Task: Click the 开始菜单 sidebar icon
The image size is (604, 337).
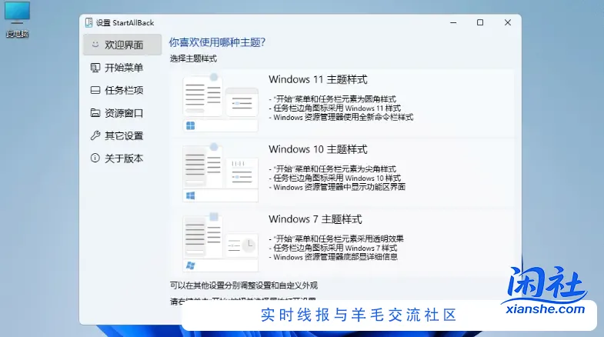Action: point(95,68)
